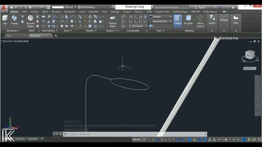Click the Section Plane tool
The width and height of the screenshot is (262, 147).
(x=113, y=21)
